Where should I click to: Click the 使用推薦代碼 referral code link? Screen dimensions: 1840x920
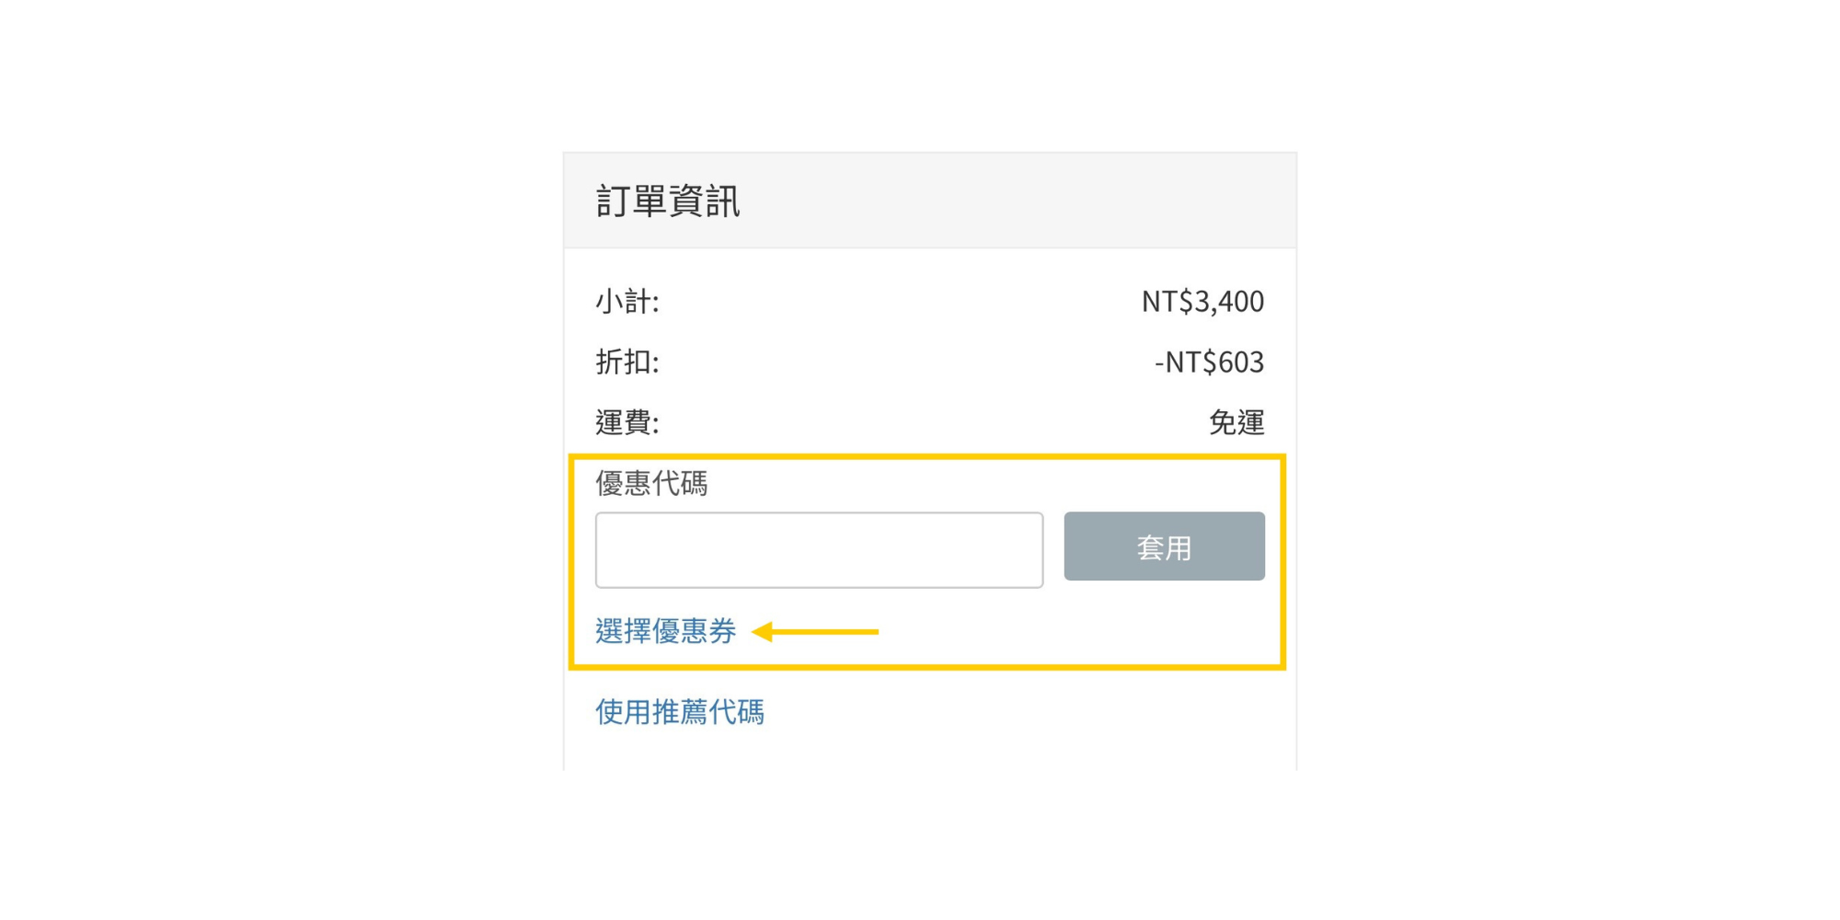pyautogui.click(x=679, y=711)
